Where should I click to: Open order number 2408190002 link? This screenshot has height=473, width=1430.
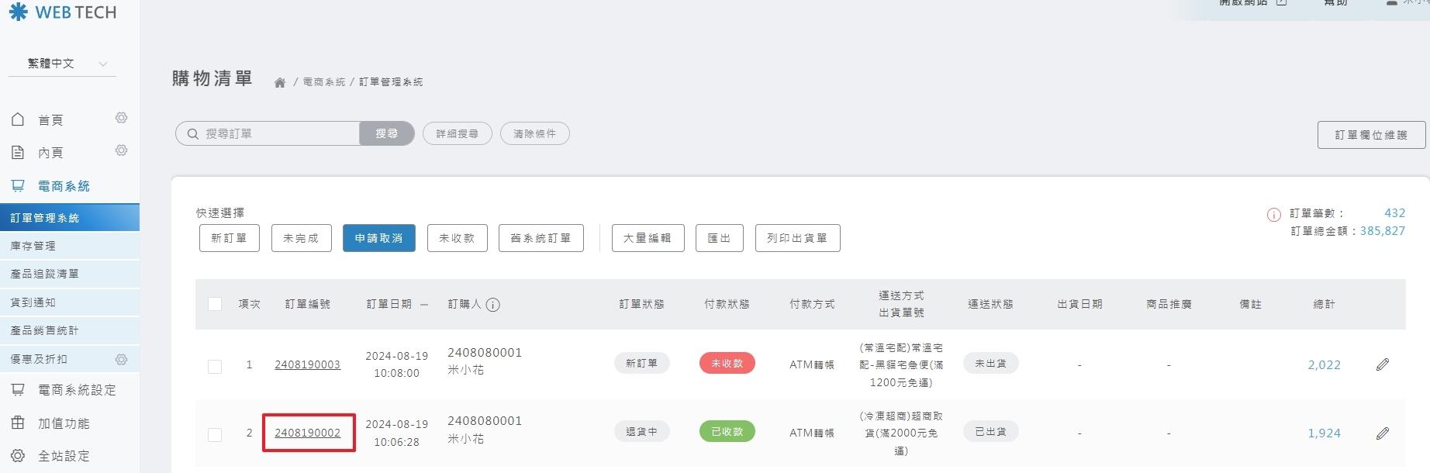(307, 433)
